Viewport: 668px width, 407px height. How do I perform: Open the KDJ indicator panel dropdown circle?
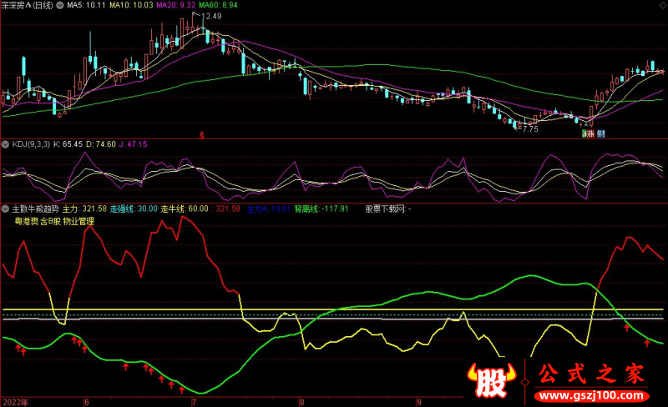(6, 144)
